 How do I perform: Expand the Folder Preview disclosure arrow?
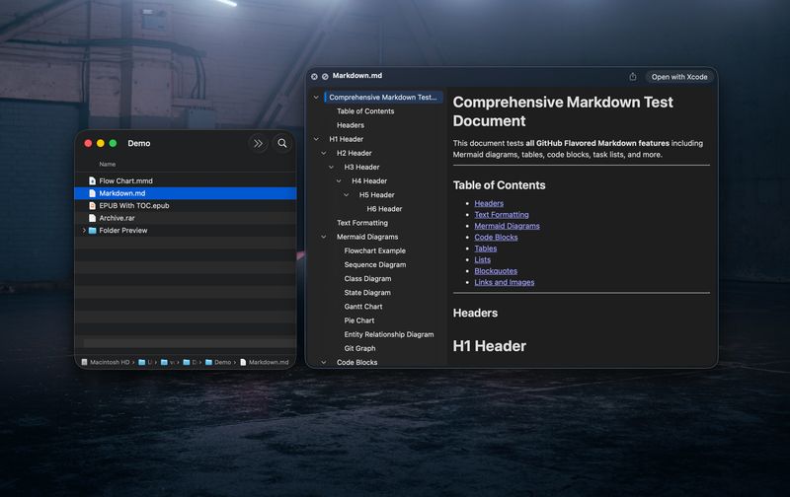click(x=83, y=231)
